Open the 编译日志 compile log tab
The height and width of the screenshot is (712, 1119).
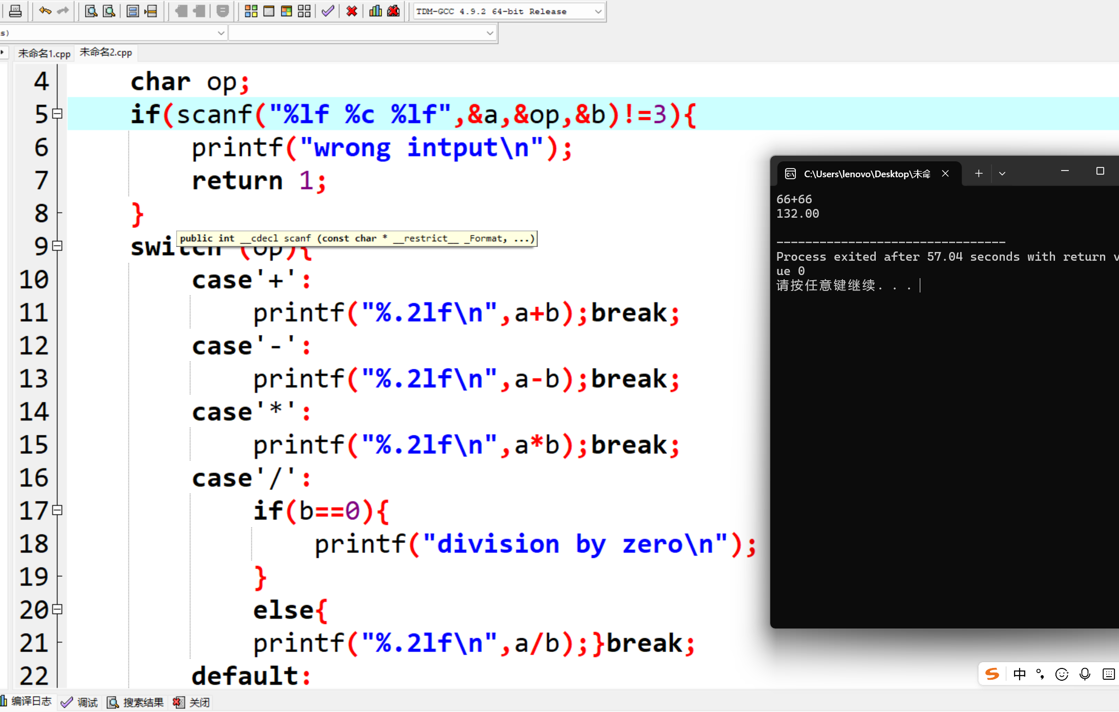27,702
